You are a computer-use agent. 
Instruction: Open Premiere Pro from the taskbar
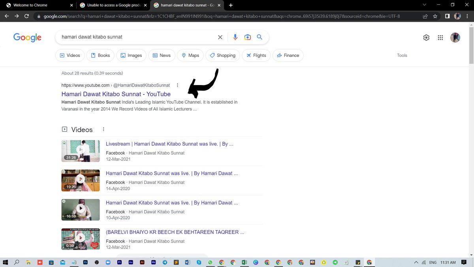(120, 262)
